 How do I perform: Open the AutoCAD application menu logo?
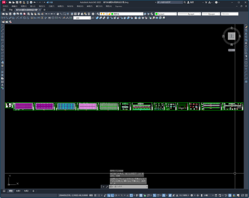(4, 2)
